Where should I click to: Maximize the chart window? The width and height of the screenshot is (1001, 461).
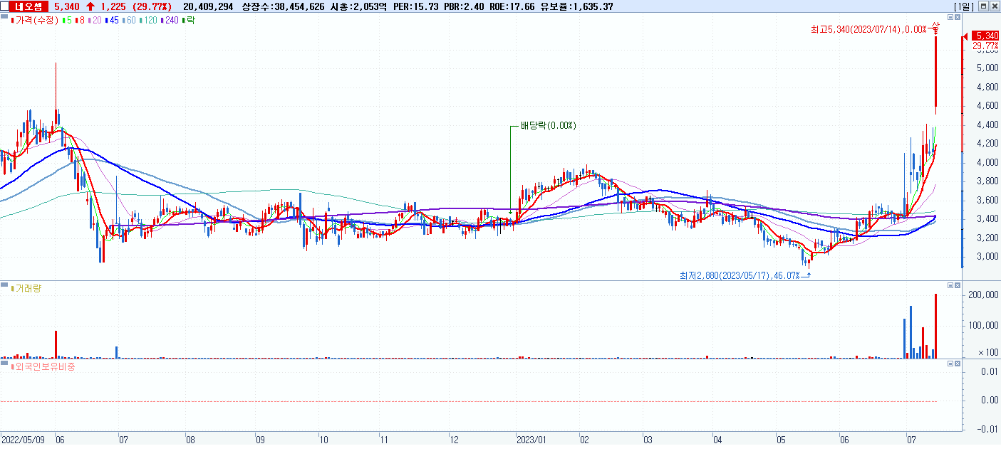coord(982,6)
